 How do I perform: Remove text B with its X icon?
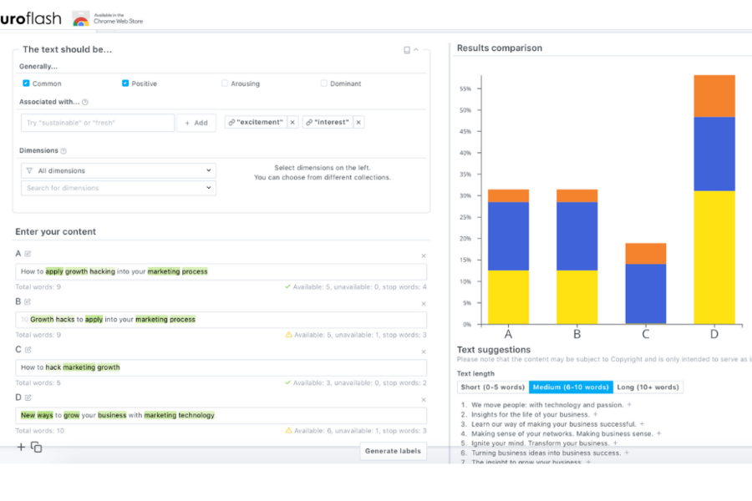423,304
